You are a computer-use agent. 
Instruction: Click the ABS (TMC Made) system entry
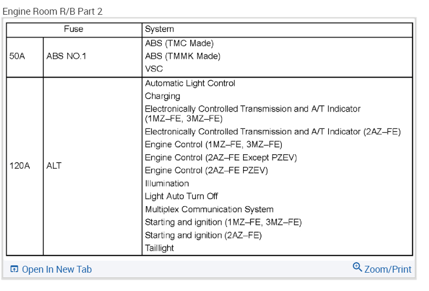point(179,44)
